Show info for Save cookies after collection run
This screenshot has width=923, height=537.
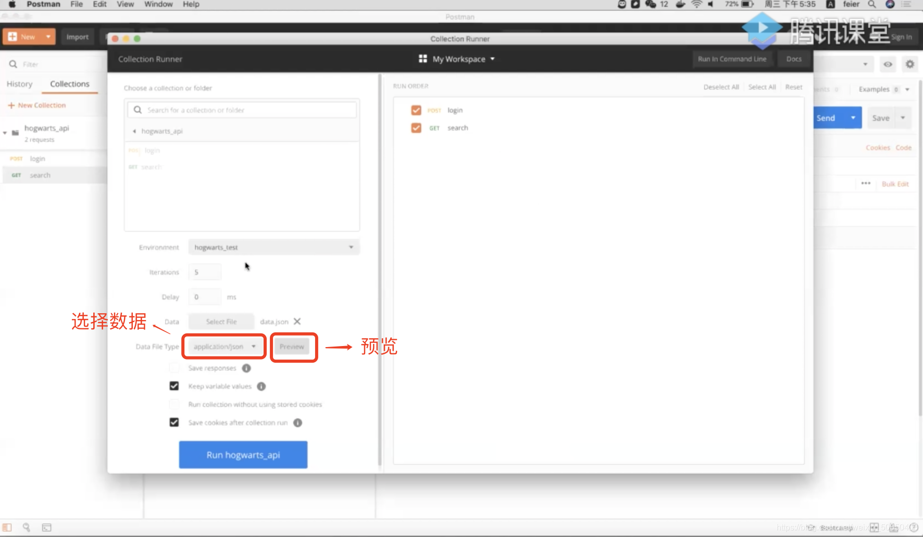[x=297, y=423]
